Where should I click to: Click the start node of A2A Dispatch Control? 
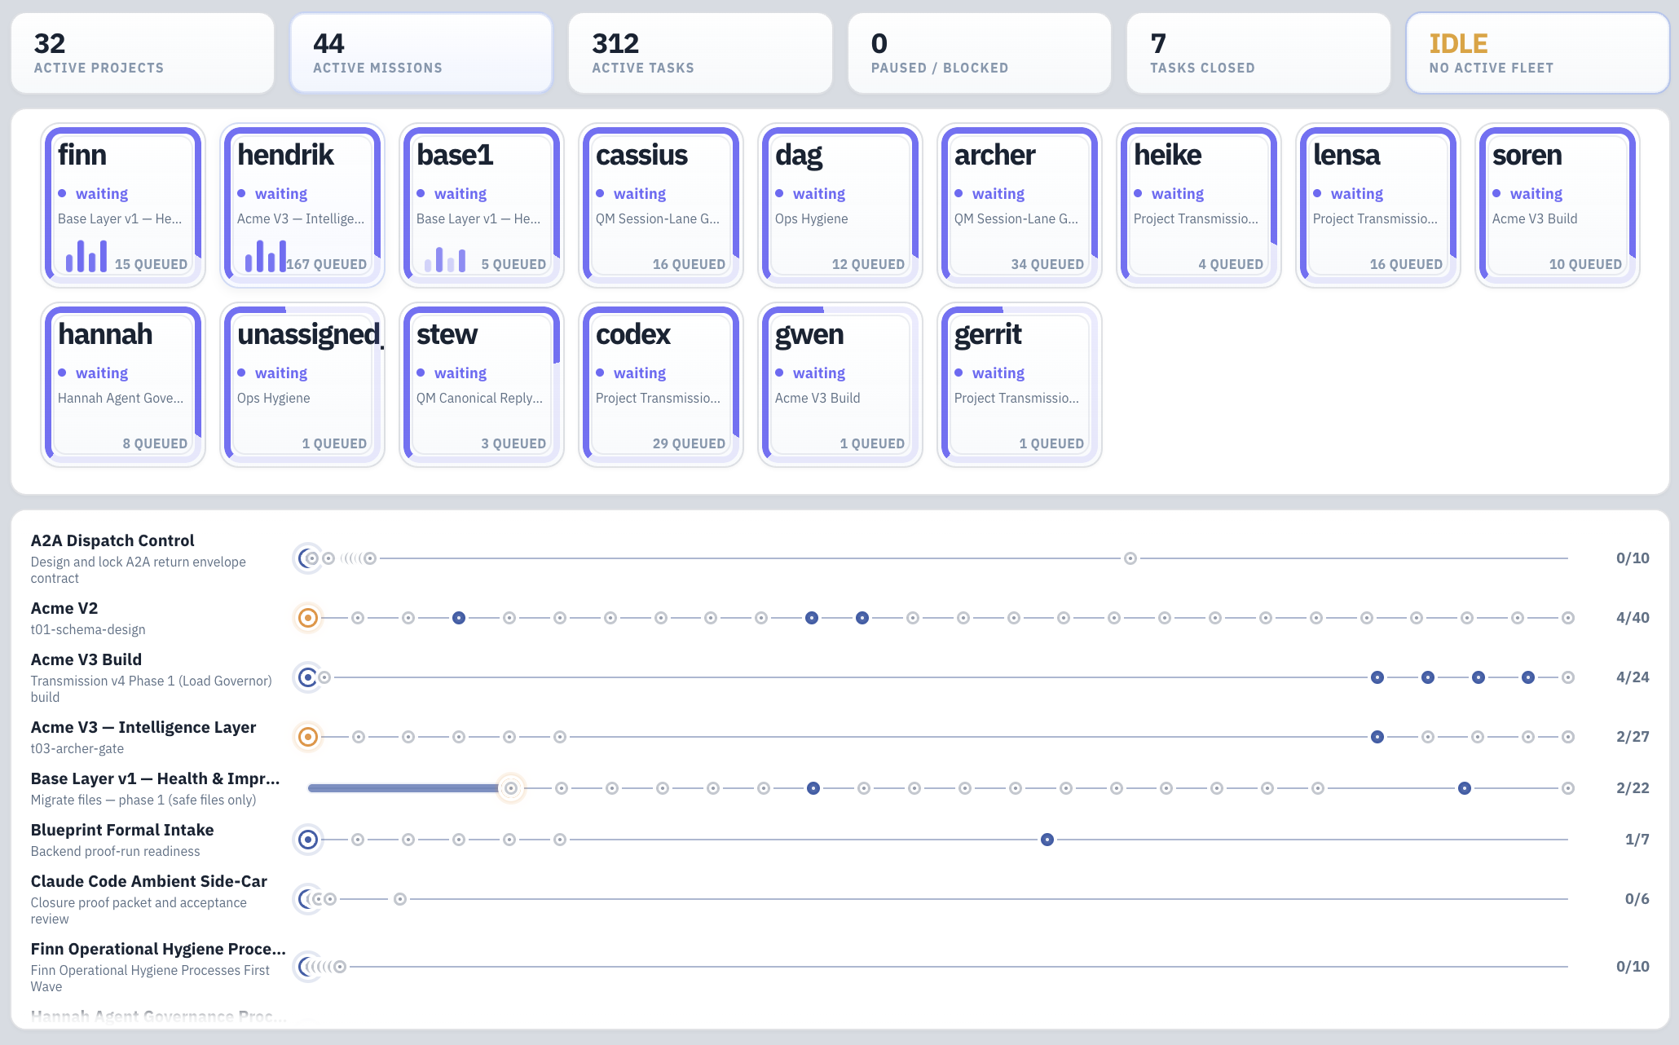(307, 558)
